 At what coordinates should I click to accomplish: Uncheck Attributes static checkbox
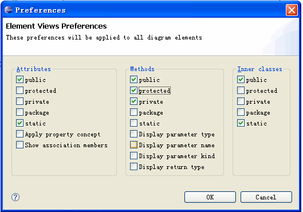[19, 123]
